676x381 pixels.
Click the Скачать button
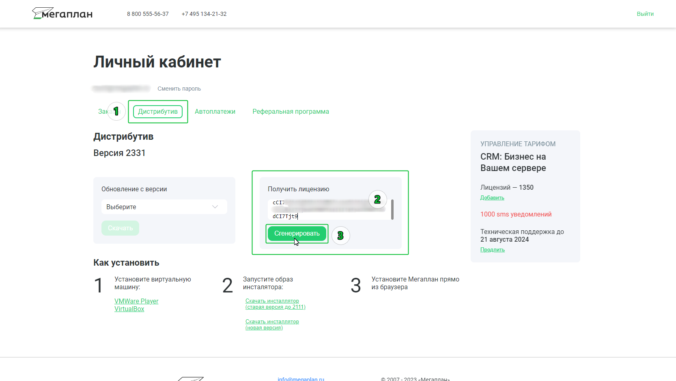[120, 228]
